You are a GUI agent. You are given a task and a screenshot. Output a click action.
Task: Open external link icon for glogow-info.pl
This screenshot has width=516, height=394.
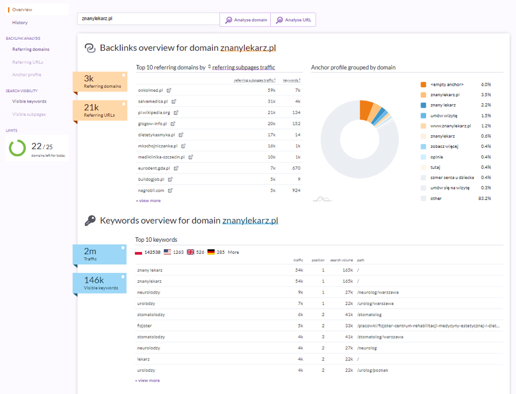coord(173,124)
